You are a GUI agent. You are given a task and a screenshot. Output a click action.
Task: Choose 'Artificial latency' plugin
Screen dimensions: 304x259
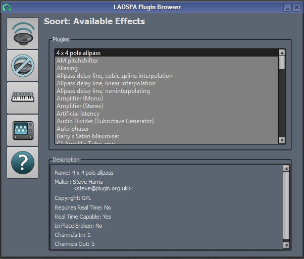[x=167, y=114]
